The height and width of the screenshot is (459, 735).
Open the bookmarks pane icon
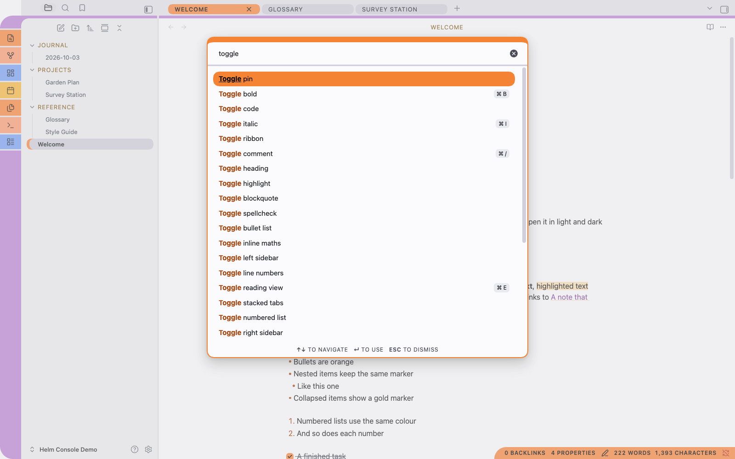tap(82, 8)
